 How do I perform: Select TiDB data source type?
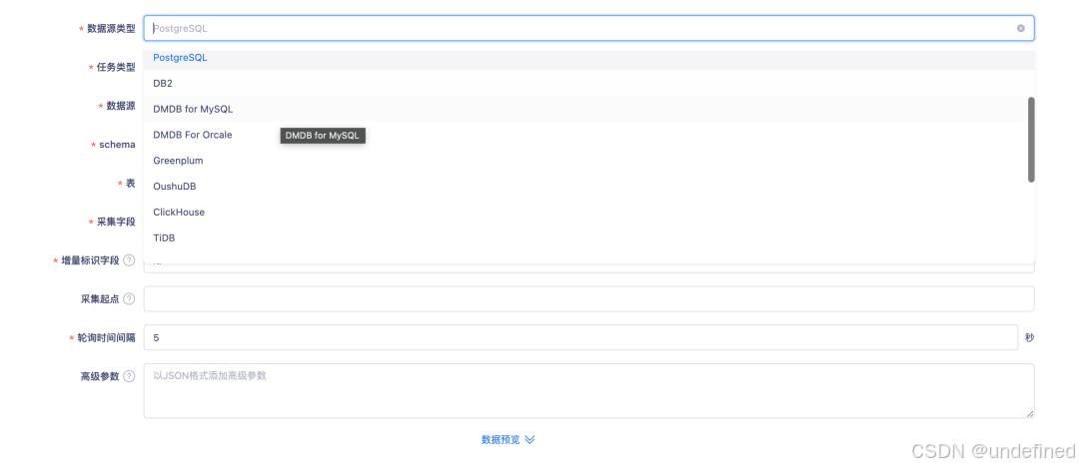tap(588, 237)
